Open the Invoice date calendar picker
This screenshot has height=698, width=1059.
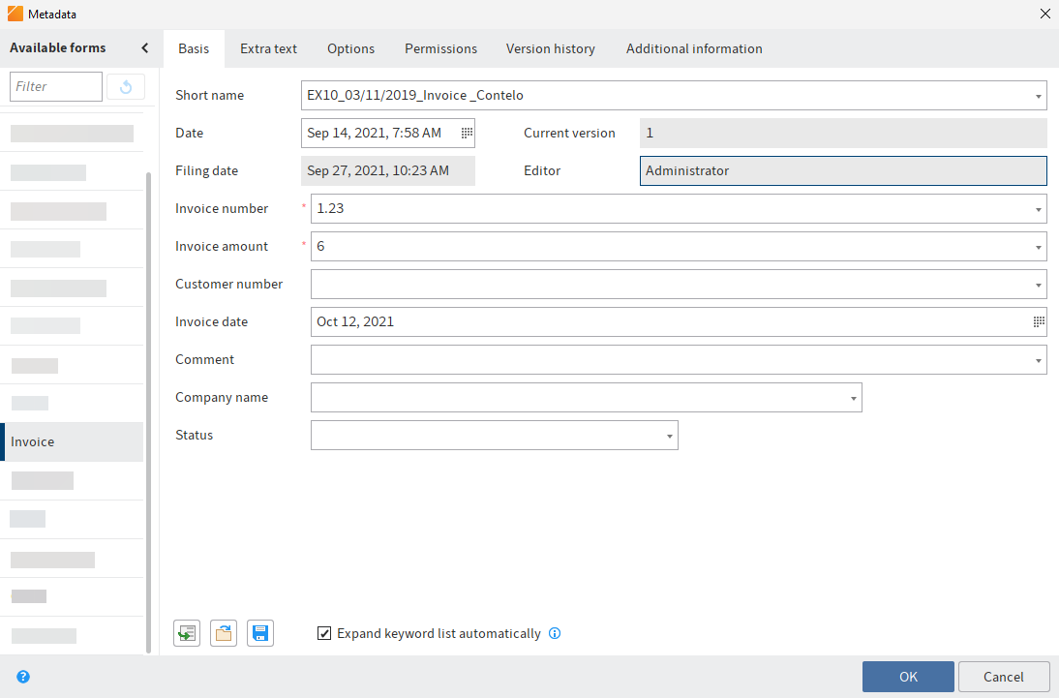tap(1038, 321)
